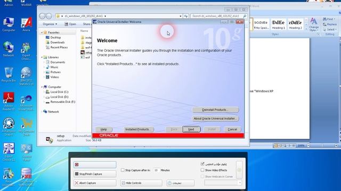Launch Microsoft Visual Studio shortcut
Image resolution: width=341 pixels, height=191 pixels.
coord(26,102)
